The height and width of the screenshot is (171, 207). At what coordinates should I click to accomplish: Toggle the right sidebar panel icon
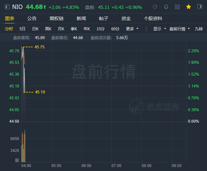pos(200,7)
